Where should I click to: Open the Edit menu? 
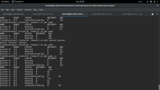[x=7, y=10]
